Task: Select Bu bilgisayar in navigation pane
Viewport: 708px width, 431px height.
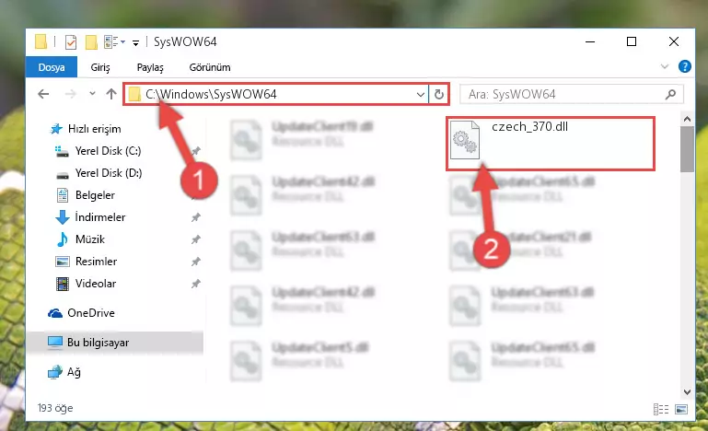Action: [98, 343]
